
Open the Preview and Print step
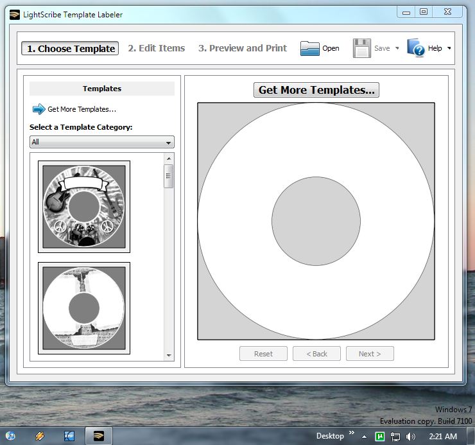(x=242, y=48)
